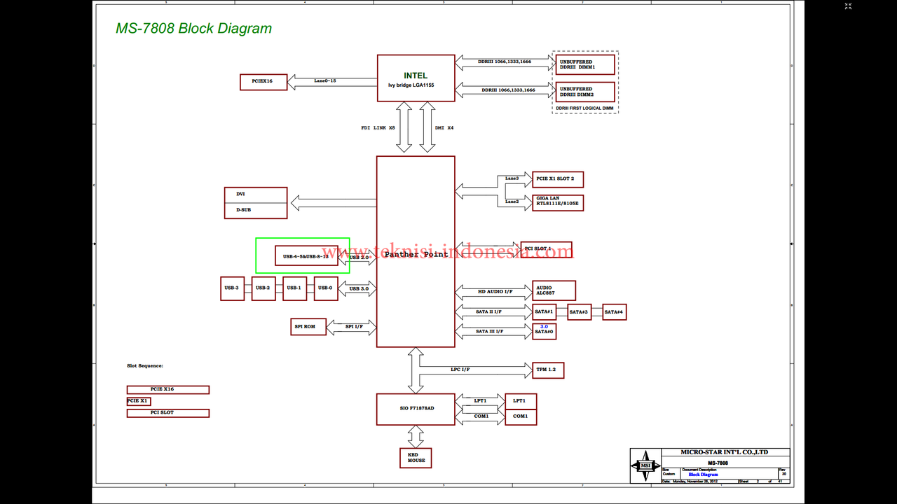Click the MSI logo in title block

pyautogui.click(x=645, y=465)
